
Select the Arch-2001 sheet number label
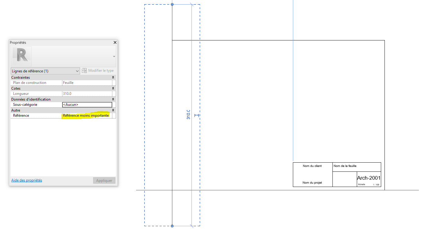coord(369,178)
